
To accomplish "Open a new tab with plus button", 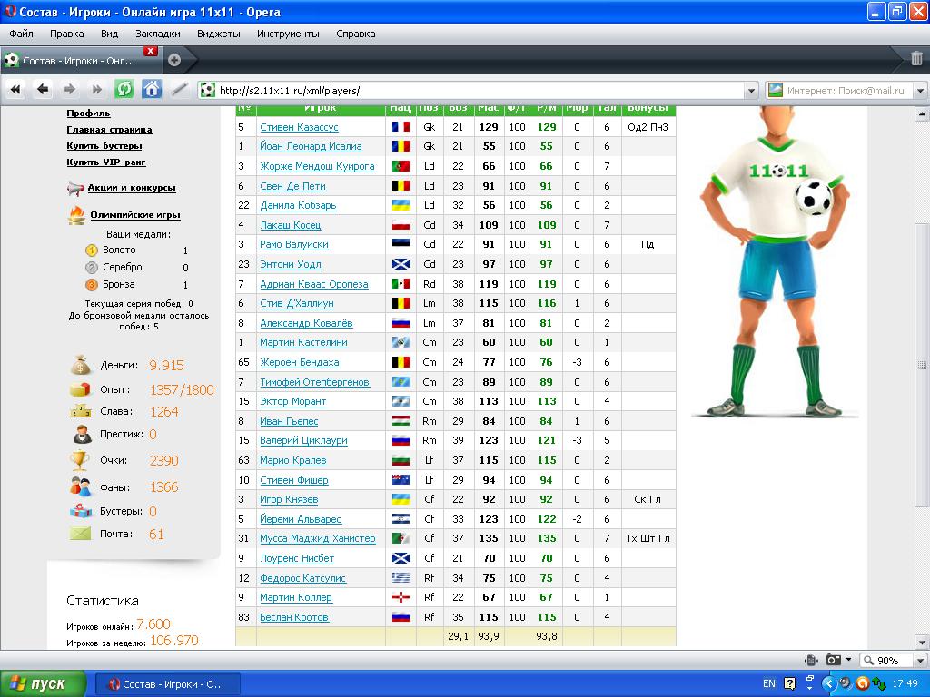I will [173, 60].
